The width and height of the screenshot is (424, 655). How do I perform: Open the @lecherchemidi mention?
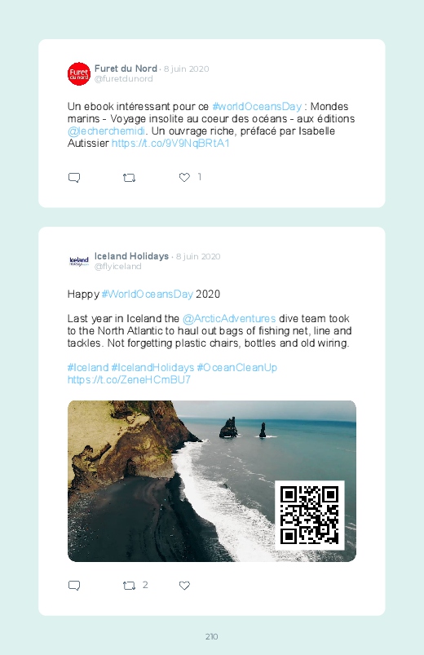click(x=106, y=131)
